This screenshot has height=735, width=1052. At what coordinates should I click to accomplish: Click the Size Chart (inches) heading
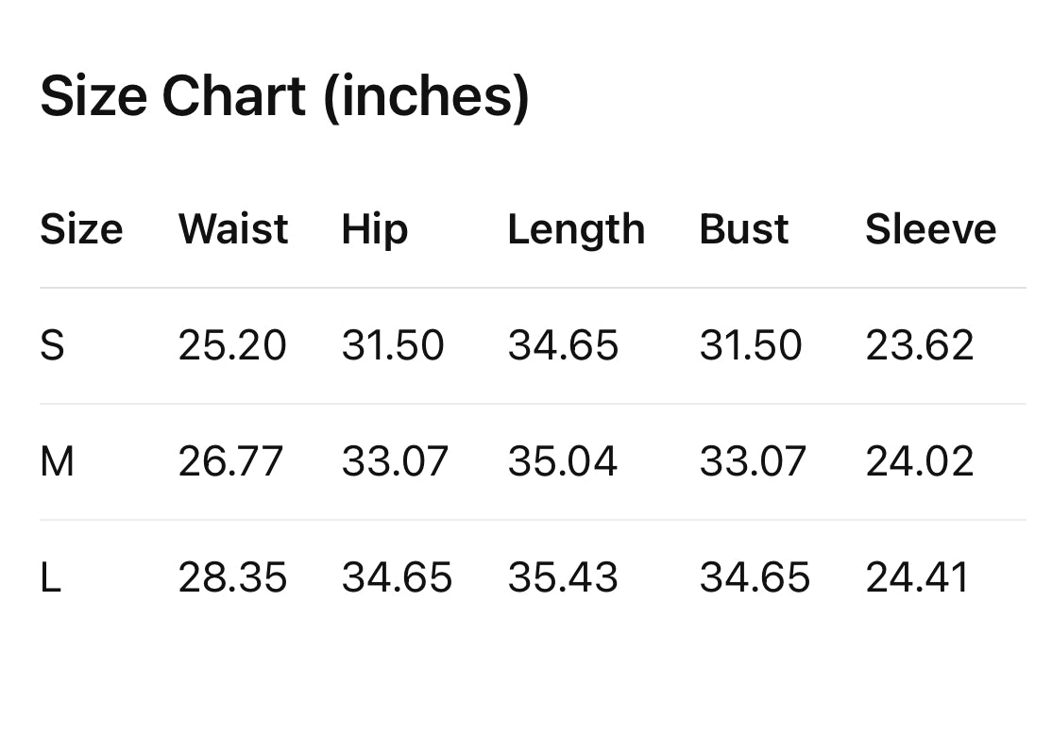click(284, 96)
